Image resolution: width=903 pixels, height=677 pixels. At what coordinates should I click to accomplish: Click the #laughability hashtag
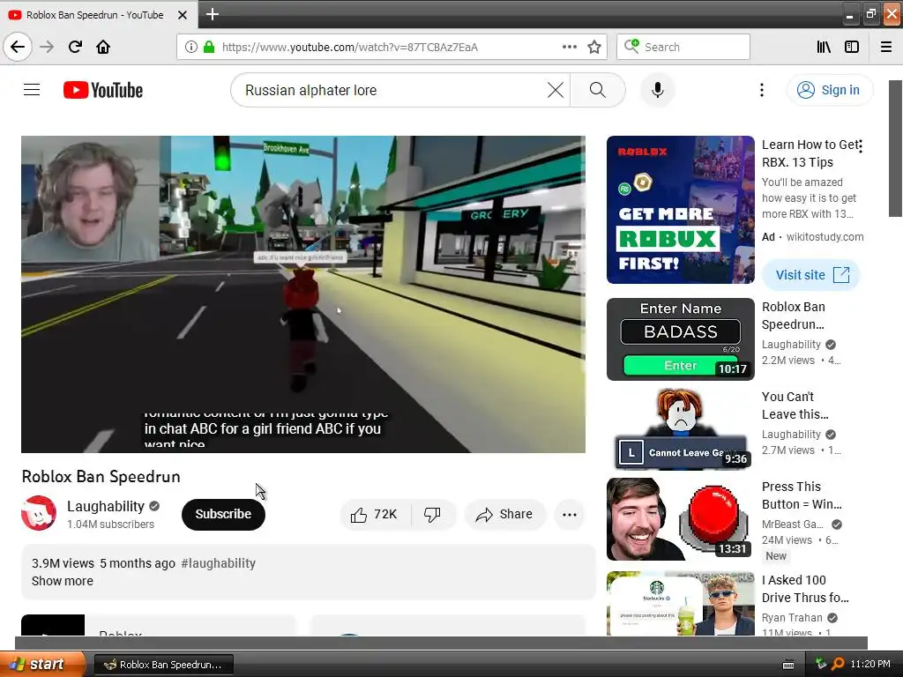tap(219, 563)
